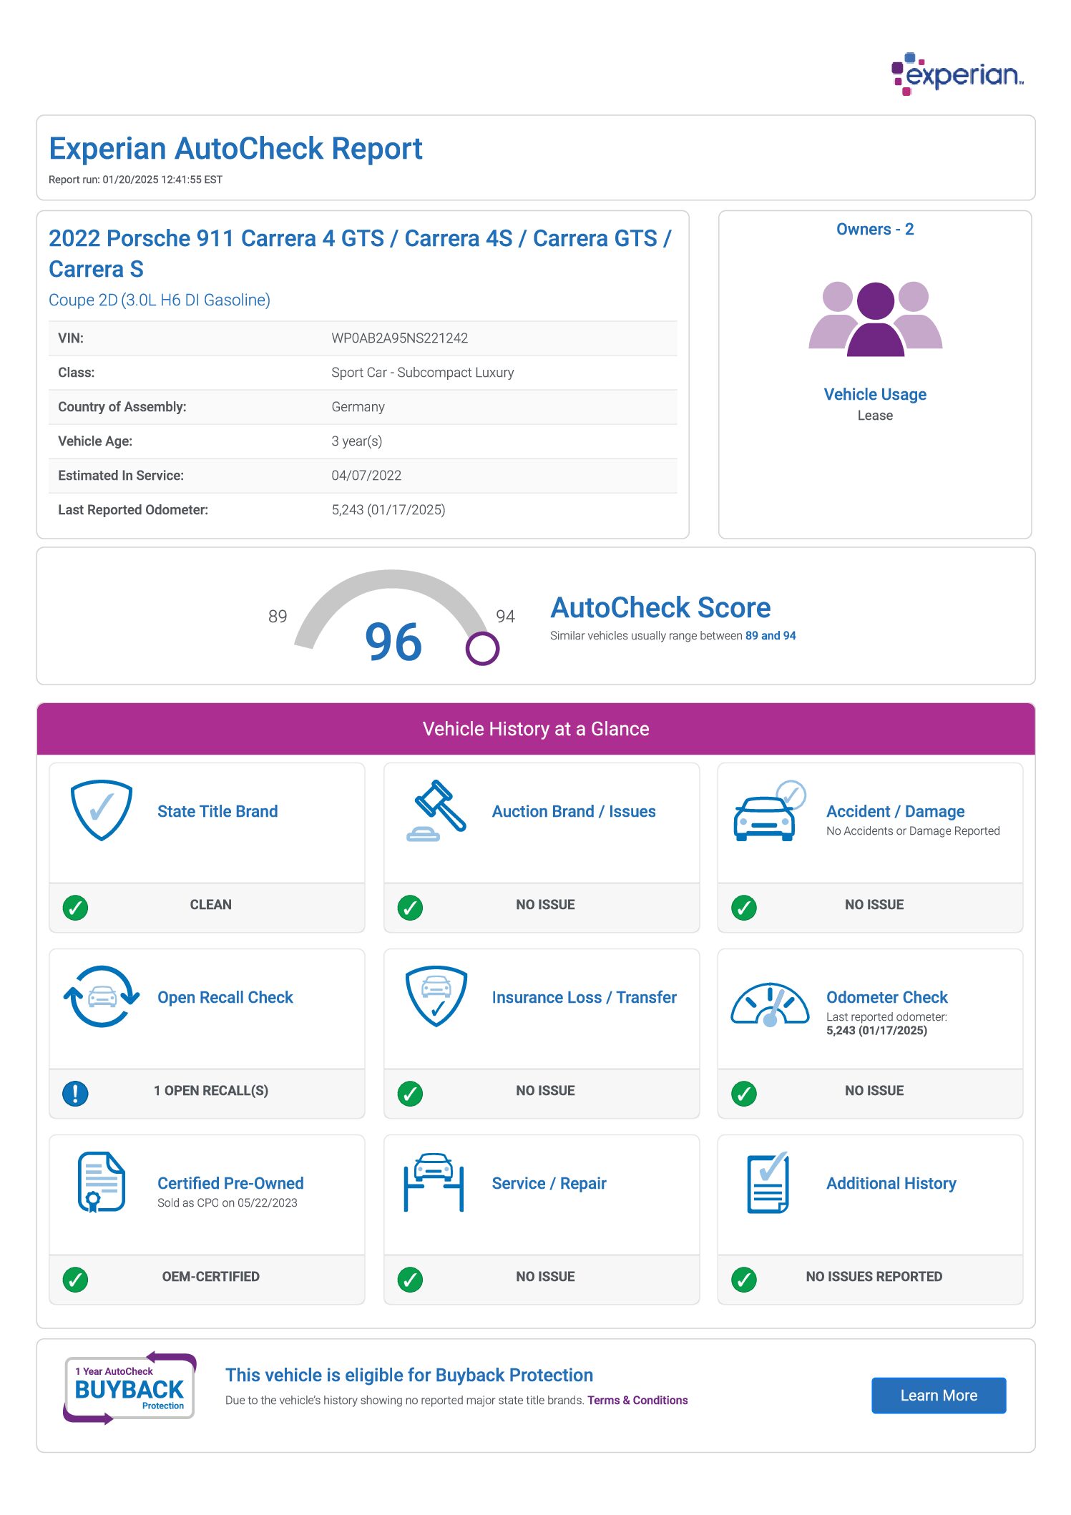Image resolution: width=1071 pixels, height=1515 pixels.
Task: Open the Accident / Damage heading link
Action: [896, 811]
